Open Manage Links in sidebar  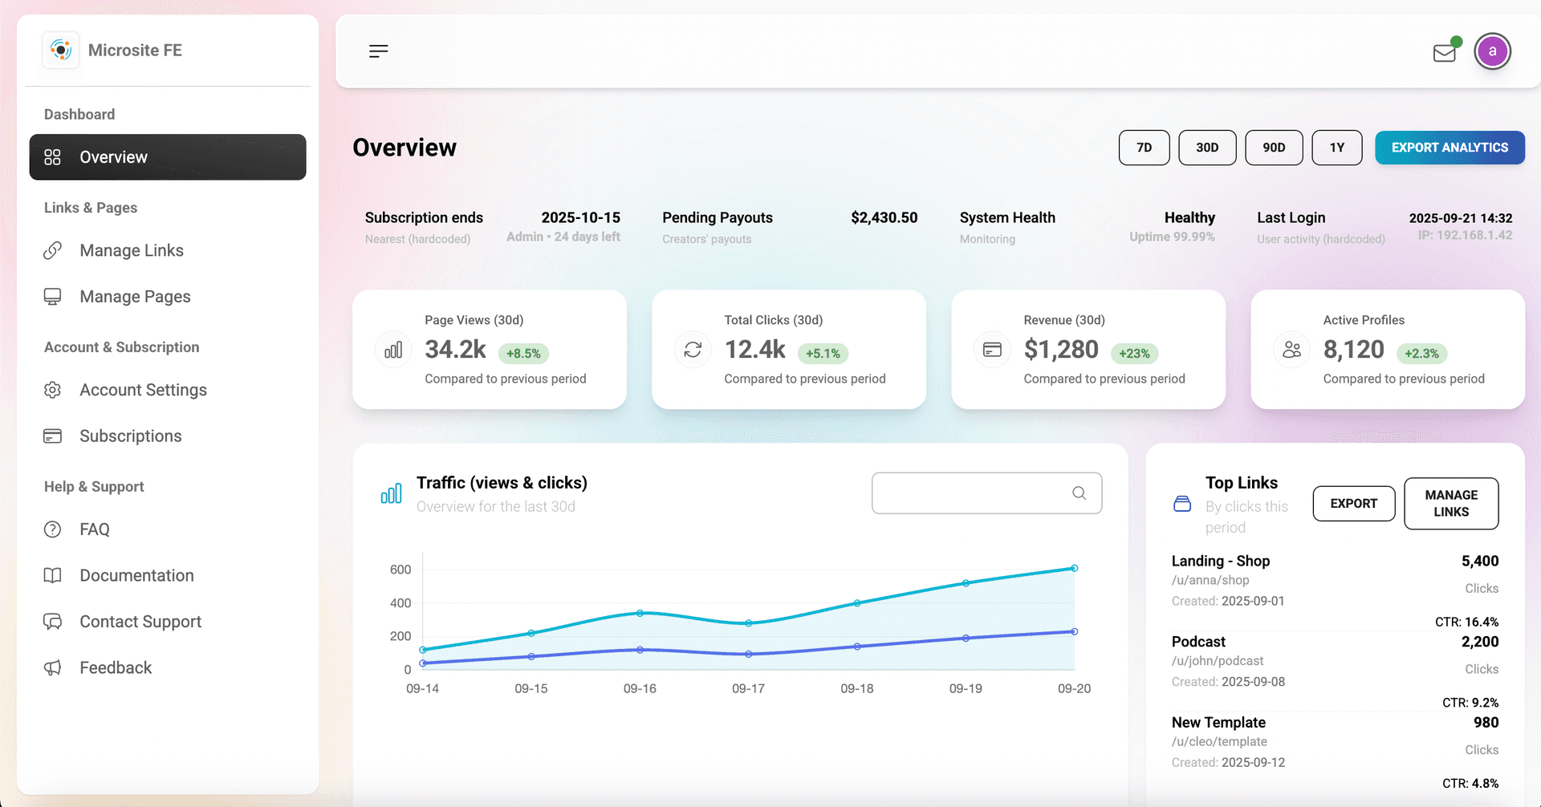point(132,251)
